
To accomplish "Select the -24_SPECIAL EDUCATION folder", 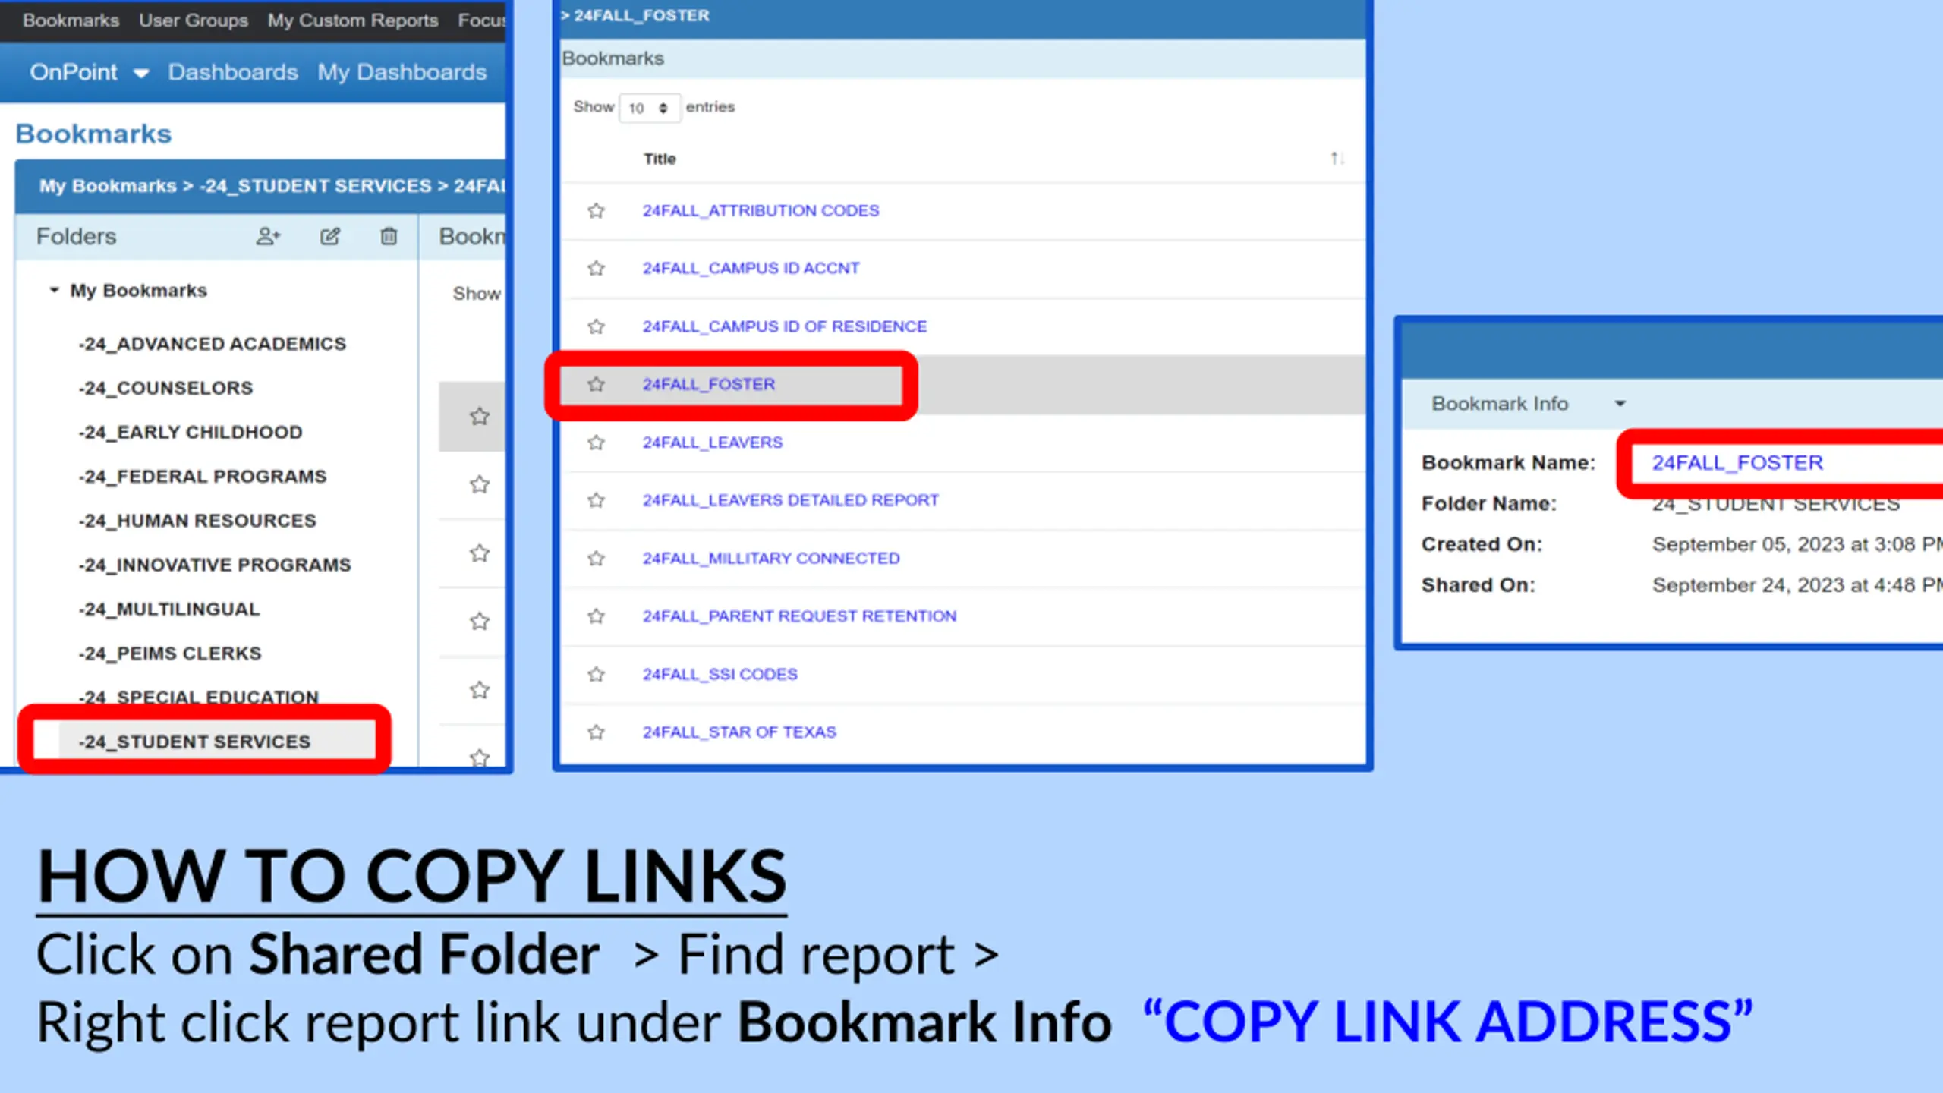I will (x=198, y=697).
